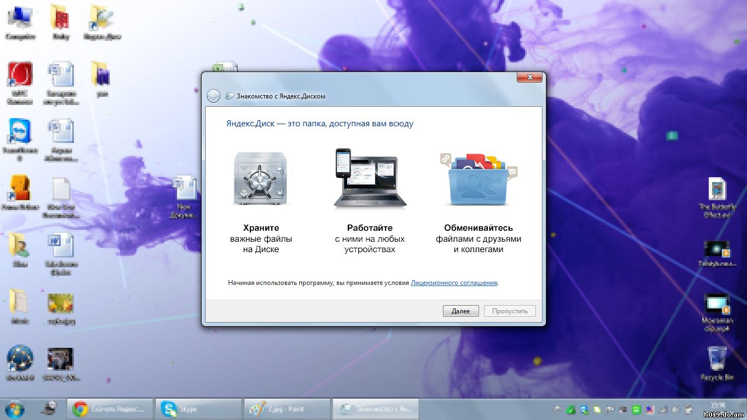
Task: Select the Recycle Bin icon
Action: coord(717,363)
